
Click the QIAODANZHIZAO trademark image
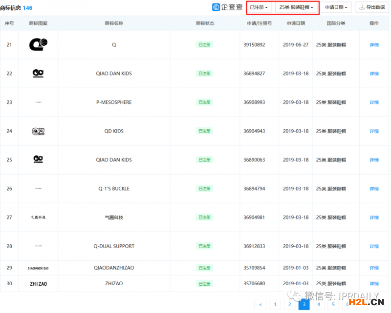point(38,269)
